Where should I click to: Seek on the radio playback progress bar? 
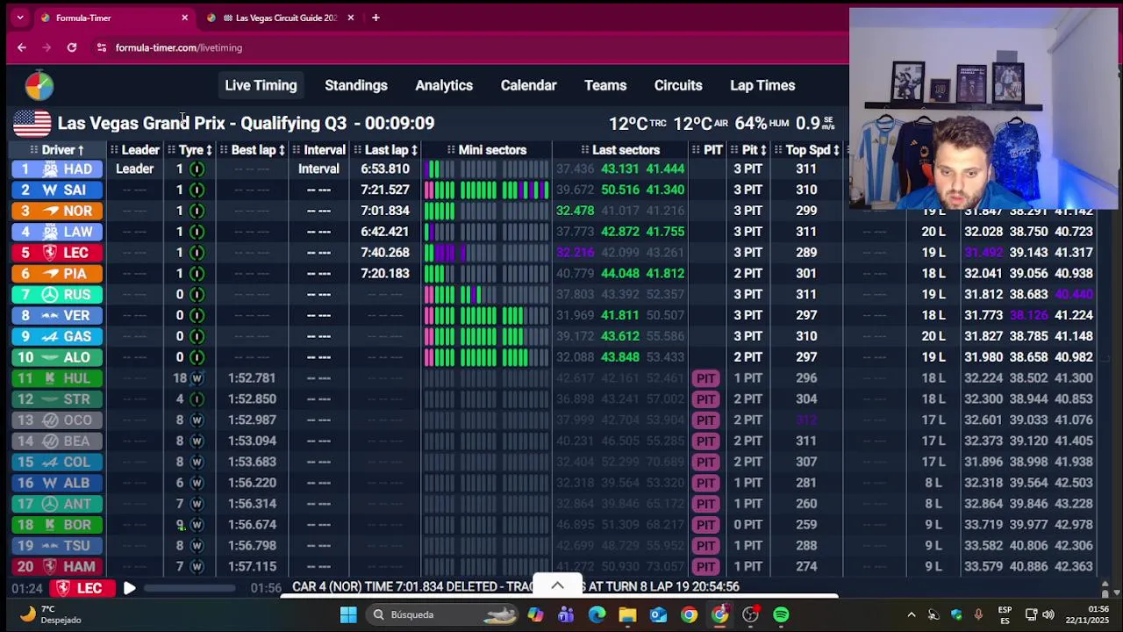coord(190,588)
